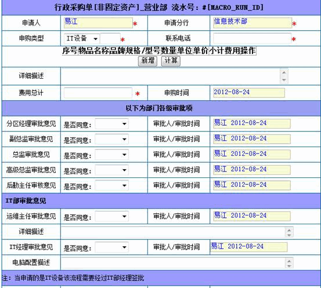Click scroll-up arrow of top 详细描述 box

pyautogui.click(x=284, y=72)
